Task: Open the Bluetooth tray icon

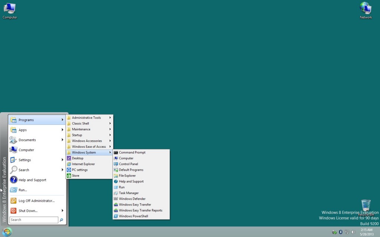Action: tap(341, 232)
